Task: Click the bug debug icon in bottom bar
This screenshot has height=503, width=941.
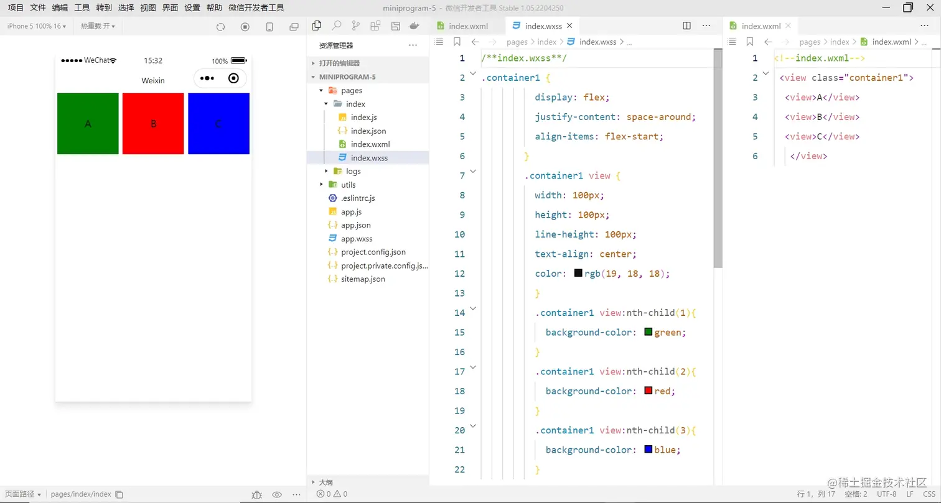Action: tap(257, 494)
